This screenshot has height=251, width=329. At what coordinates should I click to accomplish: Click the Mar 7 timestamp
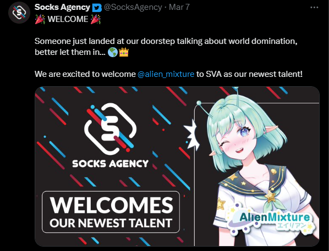point(179,7)
